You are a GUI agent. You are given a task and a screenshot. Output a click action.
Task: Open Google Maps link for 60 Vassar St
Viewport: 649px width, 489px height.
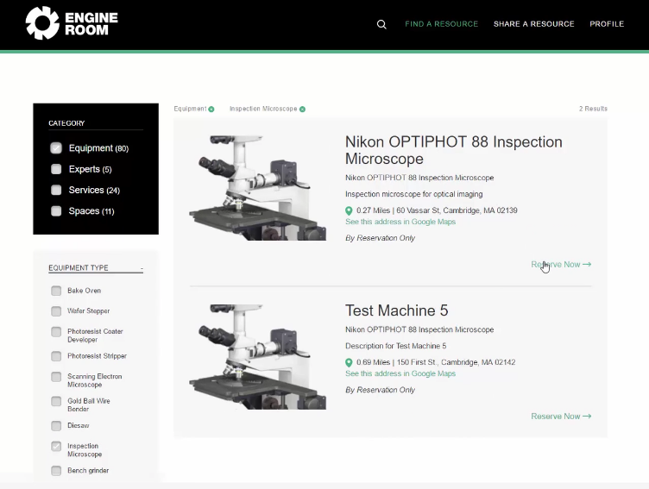(400, 222)
